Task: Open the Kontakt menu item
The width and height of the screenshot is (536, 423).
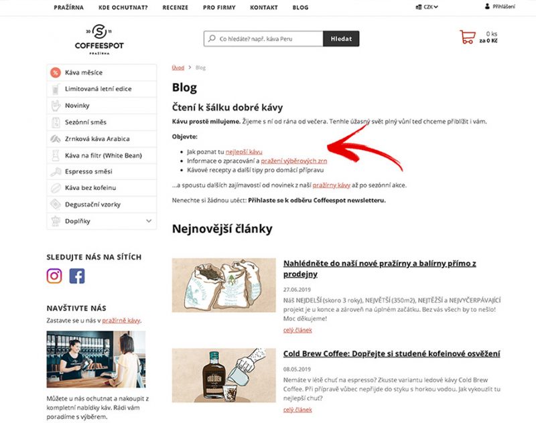Action: tap(264, 7)
